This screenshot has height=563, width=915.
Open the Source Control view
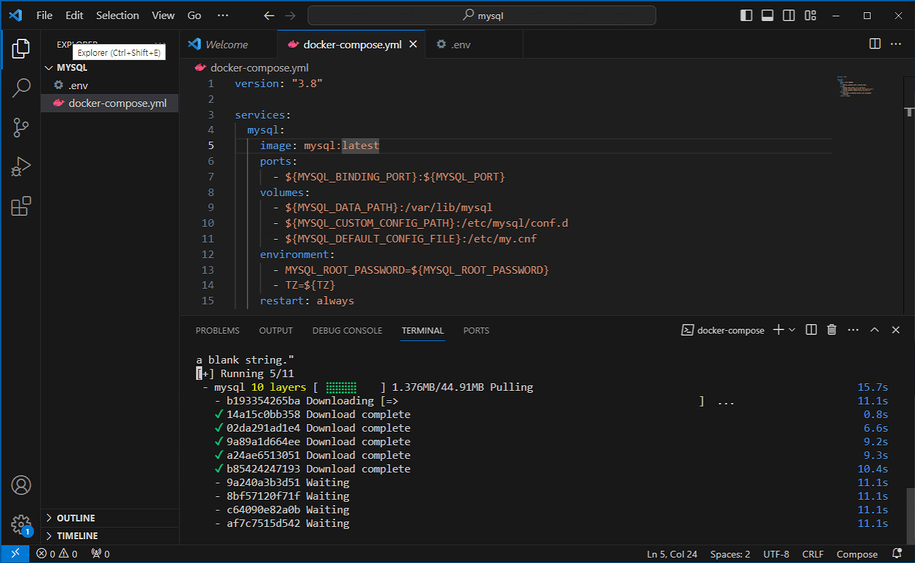[21, 127]
